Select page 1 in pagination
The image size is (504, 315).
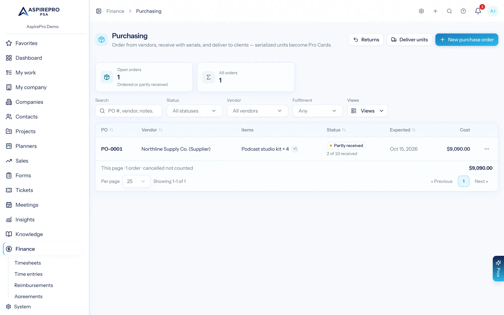click(463, 181)
